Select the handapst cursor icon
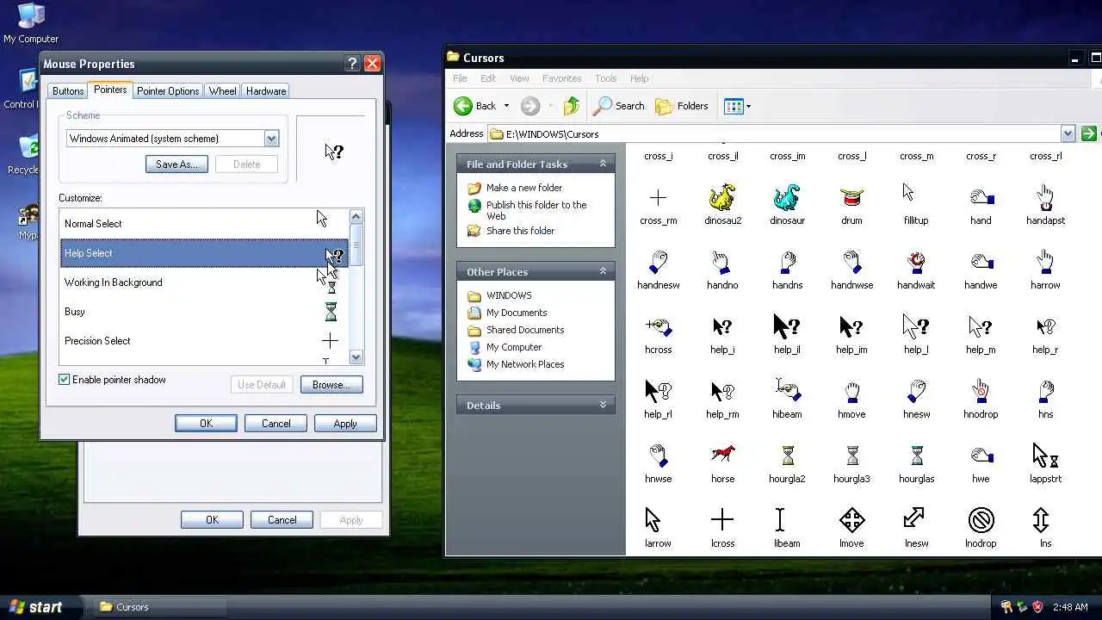 (1045, 198)
